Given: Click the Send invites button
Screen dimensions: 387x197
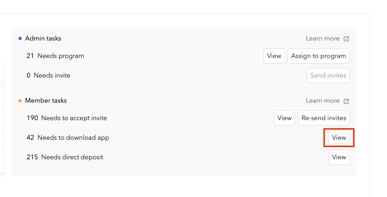Looking at the screenshot, I should 328,75.
